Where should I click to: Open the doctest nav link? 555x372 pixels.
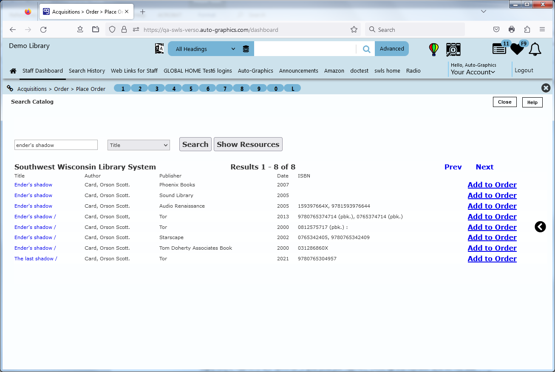click(x=359, y=71)
